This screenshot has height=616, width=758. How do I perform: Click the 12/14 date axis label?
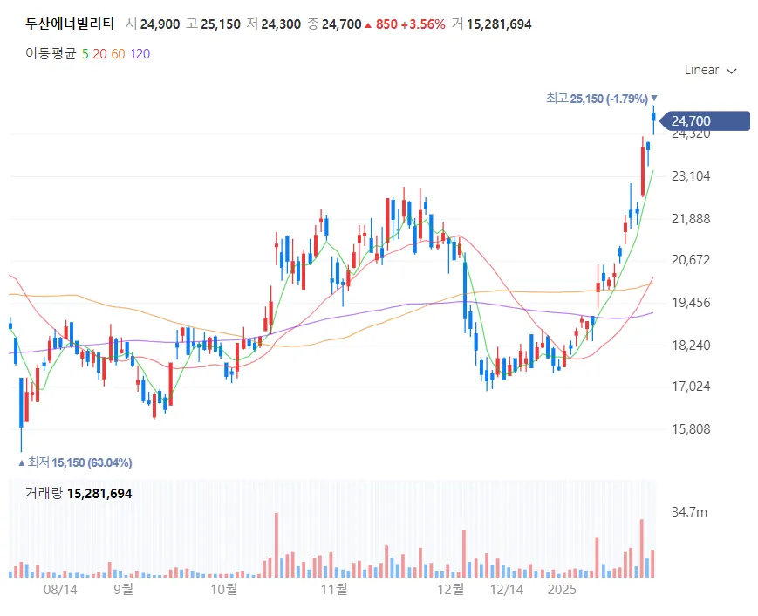[x=507, y=590]
